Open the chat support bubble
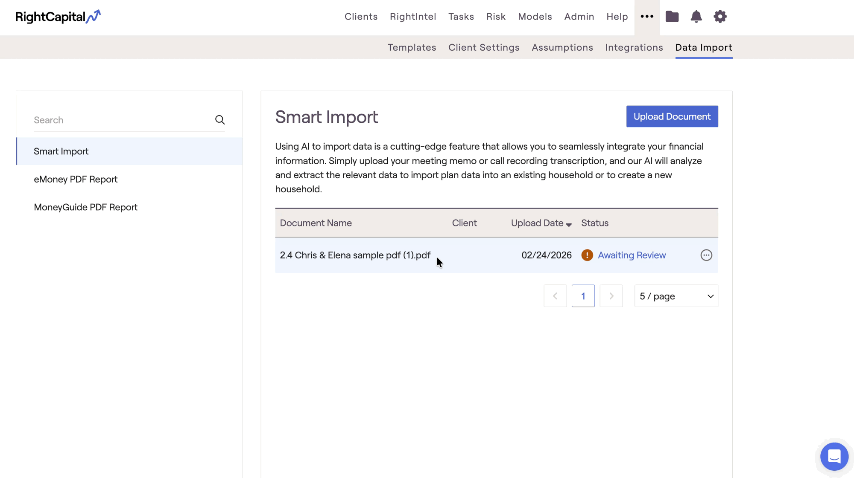 tap(834, 456)
